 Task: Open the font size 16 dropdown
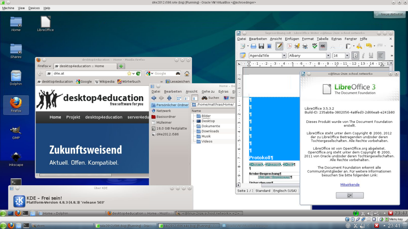(347, 56)
